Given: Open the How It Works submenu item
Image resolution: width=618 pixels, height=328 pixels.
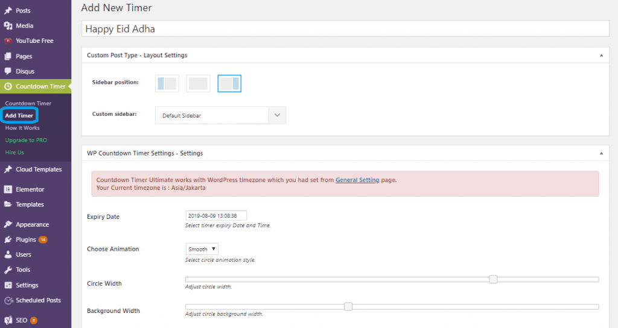Looking at the screenshot, I should click(22, 128).
